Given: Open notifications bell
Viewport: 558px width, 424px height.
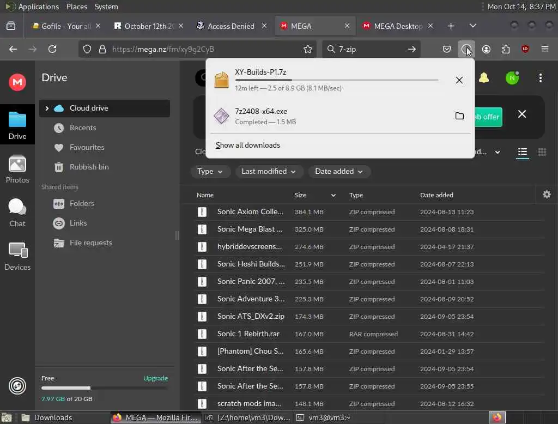Looking at the screenshot, I should point(484,77).
